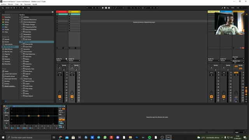This screenshot has width=249, height=140.
Task: Enable EQ Eight filter band 1
Action: (x=12, y=128)
